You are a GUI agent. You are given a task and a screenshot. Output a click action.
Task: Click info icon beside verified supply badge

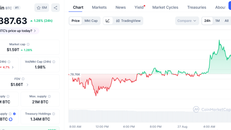pos(10,114)
